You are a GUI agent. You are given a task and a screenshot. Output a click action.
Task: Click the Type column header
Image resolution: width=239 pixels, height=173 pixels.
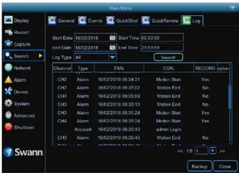point(83,68)
